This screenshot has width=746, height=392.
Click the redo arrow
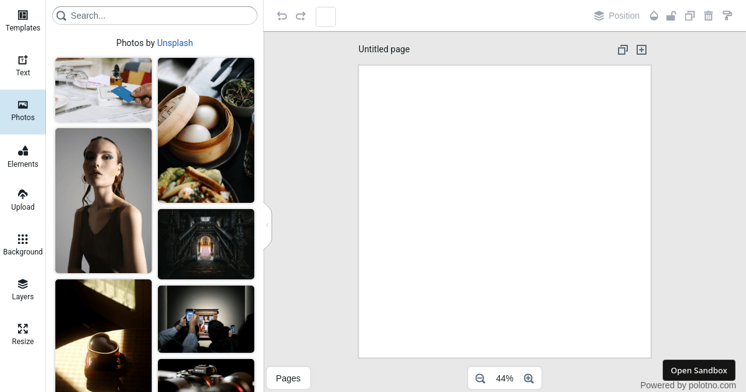pos(301,16)
